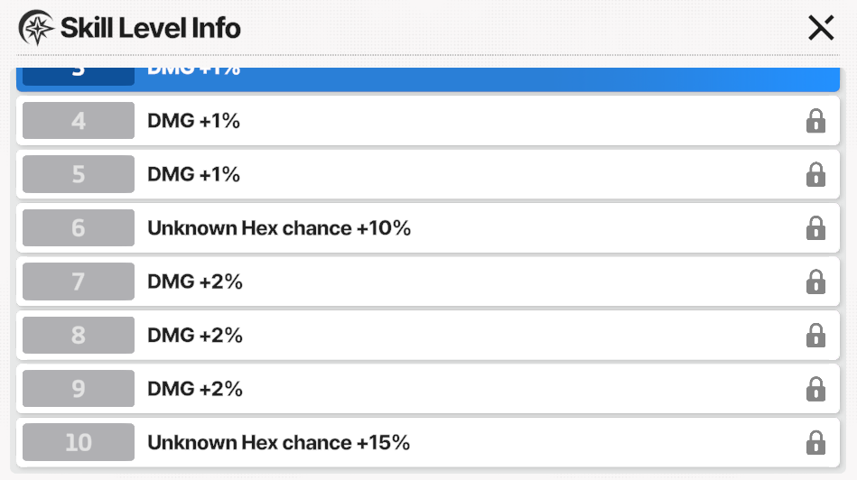Click the lock icon on level 9

pyautogui.click(x=815, y=388)
